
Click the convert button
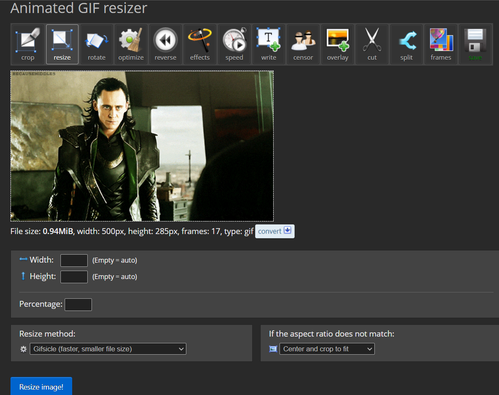pos(274,231)
